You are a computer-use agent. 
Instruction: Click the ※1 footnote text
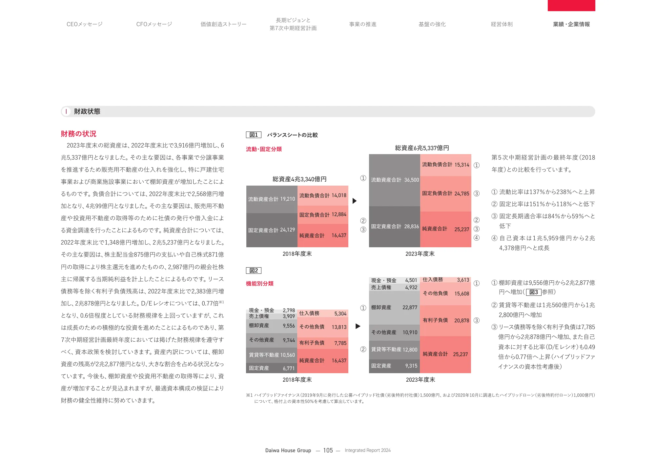point(420,398)
